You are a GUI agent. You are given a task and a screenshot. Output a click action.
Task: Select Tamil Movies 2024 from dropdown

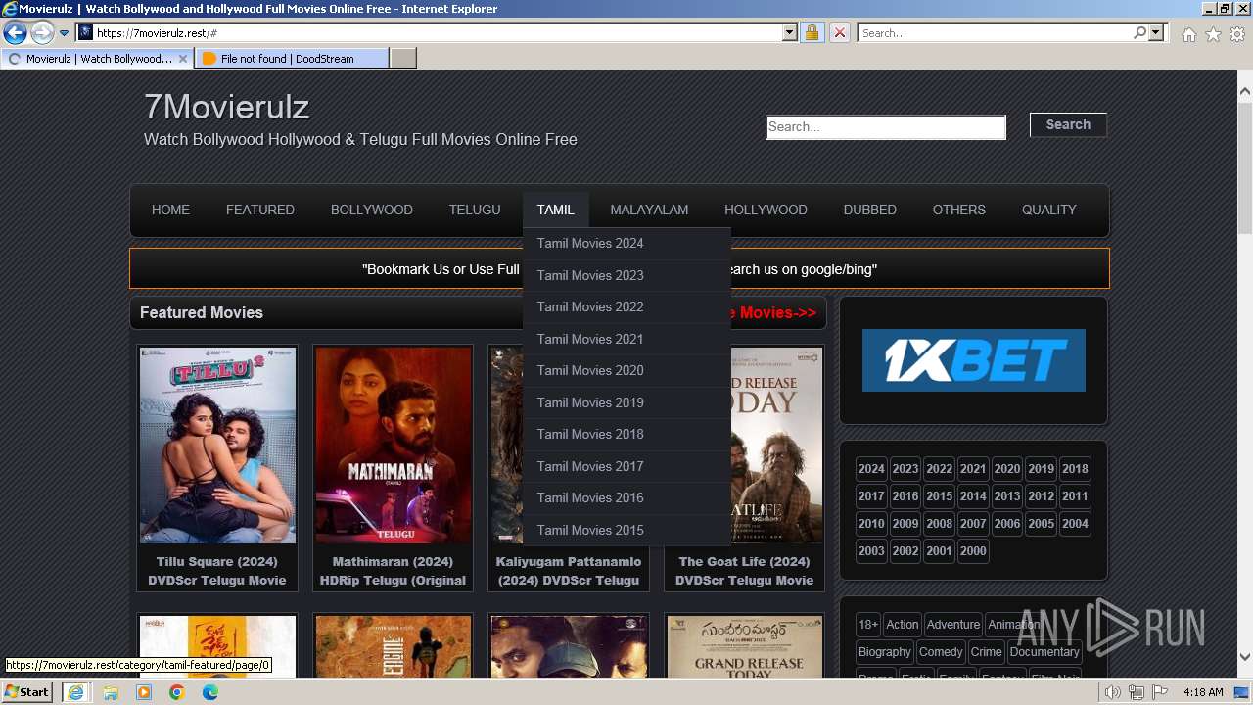coord(626,244)
